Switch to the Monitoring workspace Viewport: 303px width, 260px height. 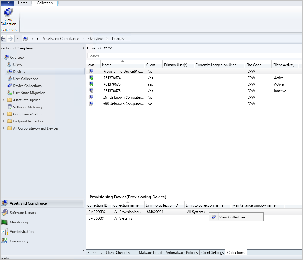tap(19, 222)
